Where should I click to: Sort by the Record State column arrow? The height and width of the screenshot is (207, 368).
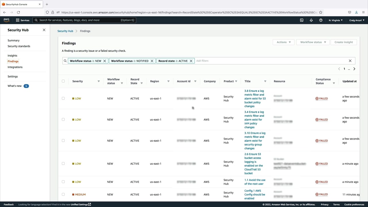point(142,83)
